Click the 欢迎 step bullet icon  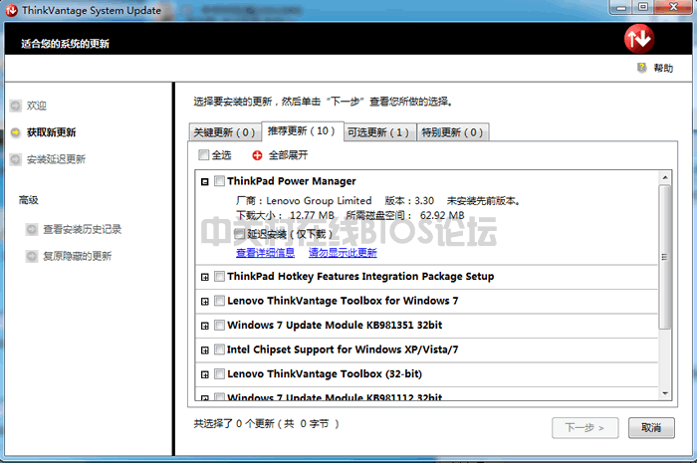(16, 106)
